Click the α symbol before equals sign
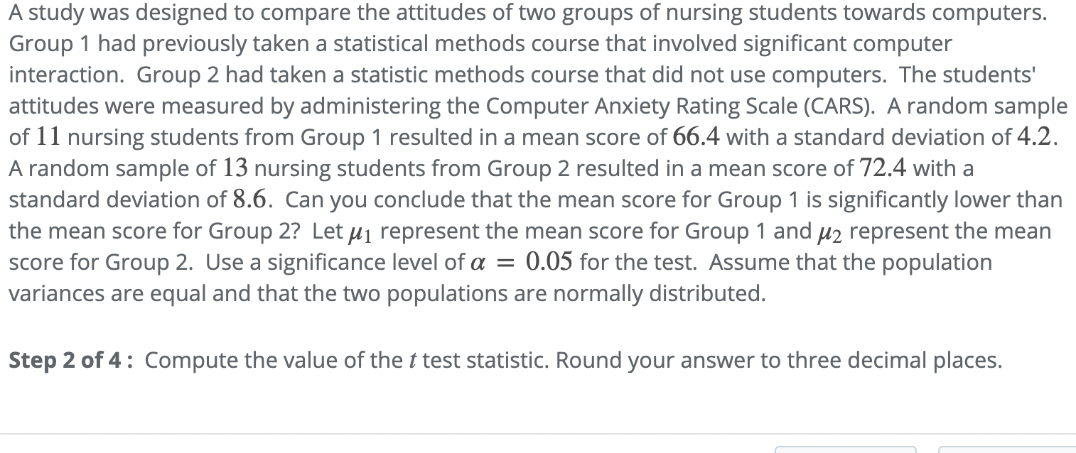Viewport: 1076px width, 453px height. click(x=479, y=263)
